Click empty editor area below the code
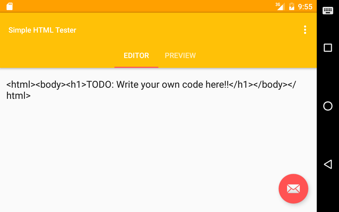The width and height of the screenshot is (339, 212). click(x=132, y=146)
